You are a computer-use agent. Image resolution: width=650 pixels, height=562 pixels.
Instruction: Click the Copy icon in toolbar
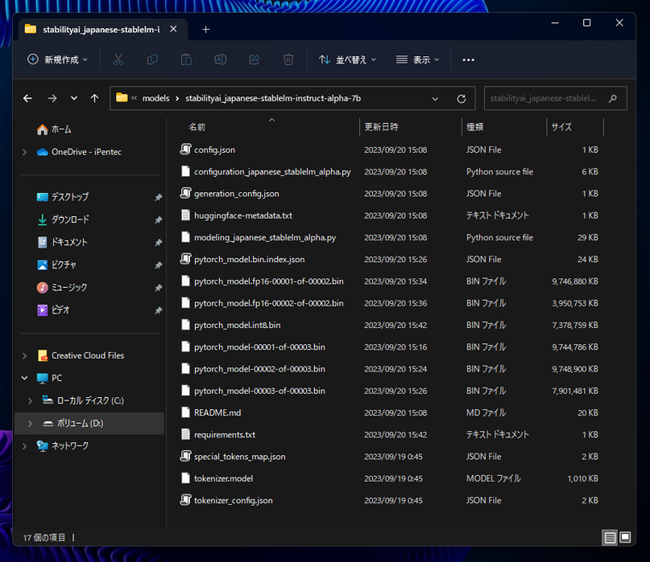click(152, 60)
